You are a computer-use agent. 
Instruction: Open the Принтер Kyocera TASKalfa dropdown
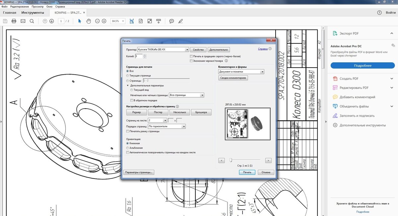coord(163,50)
